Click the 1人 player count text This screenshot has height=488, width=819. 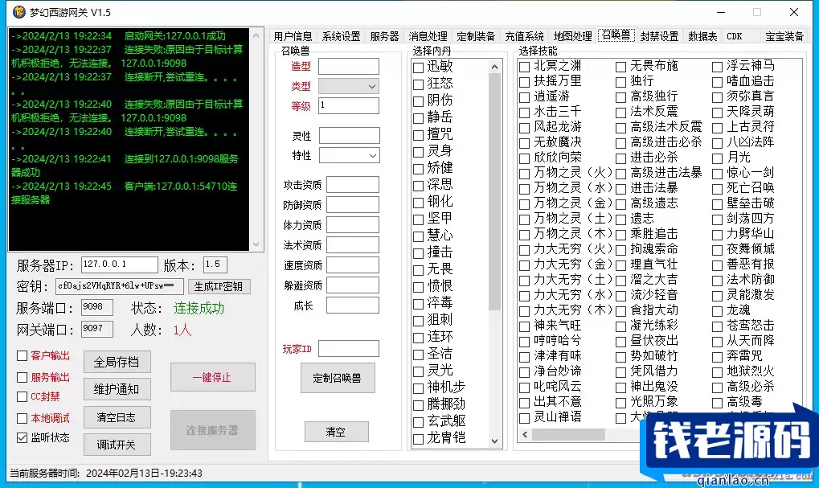pos(182,330)
